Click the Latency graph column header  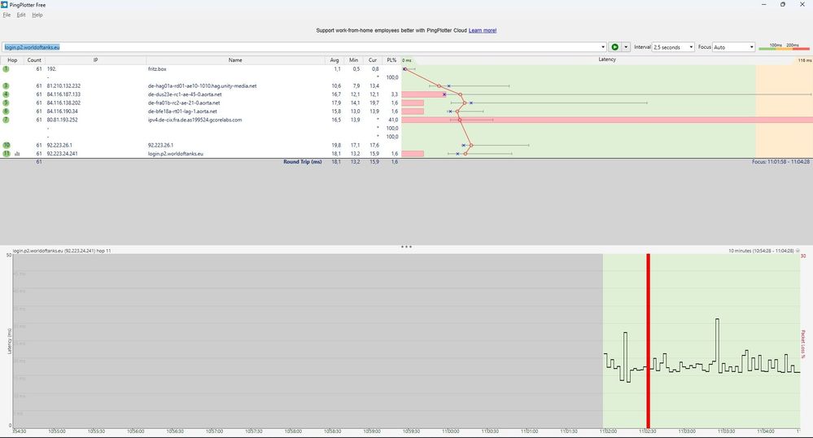(x=607, y=59)
